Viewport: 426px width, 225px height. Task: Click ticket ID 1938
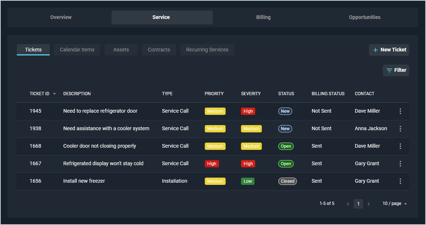tap(35, 128)
